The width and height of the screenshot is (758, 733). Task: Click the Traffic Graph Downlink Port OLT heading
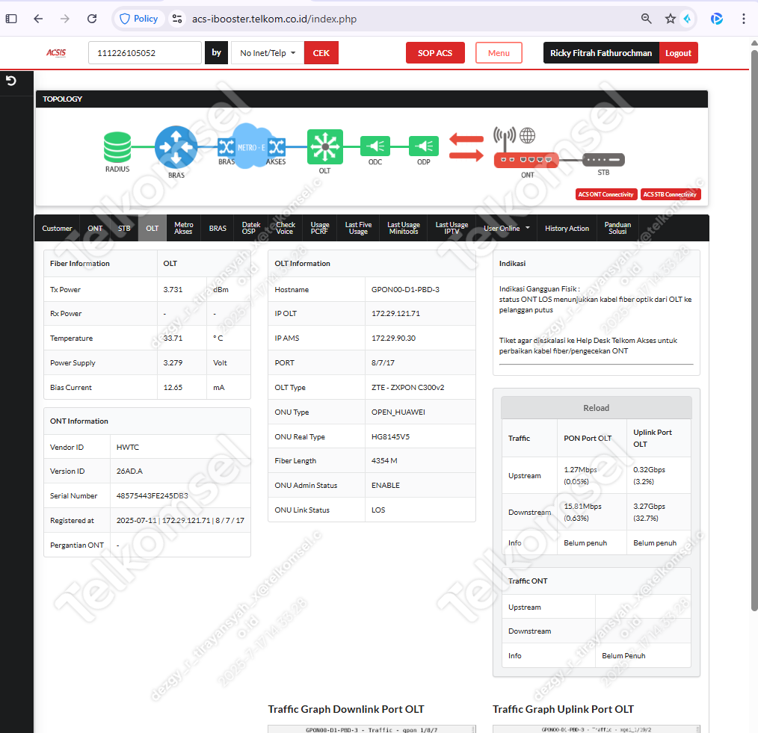click(346, 709)
